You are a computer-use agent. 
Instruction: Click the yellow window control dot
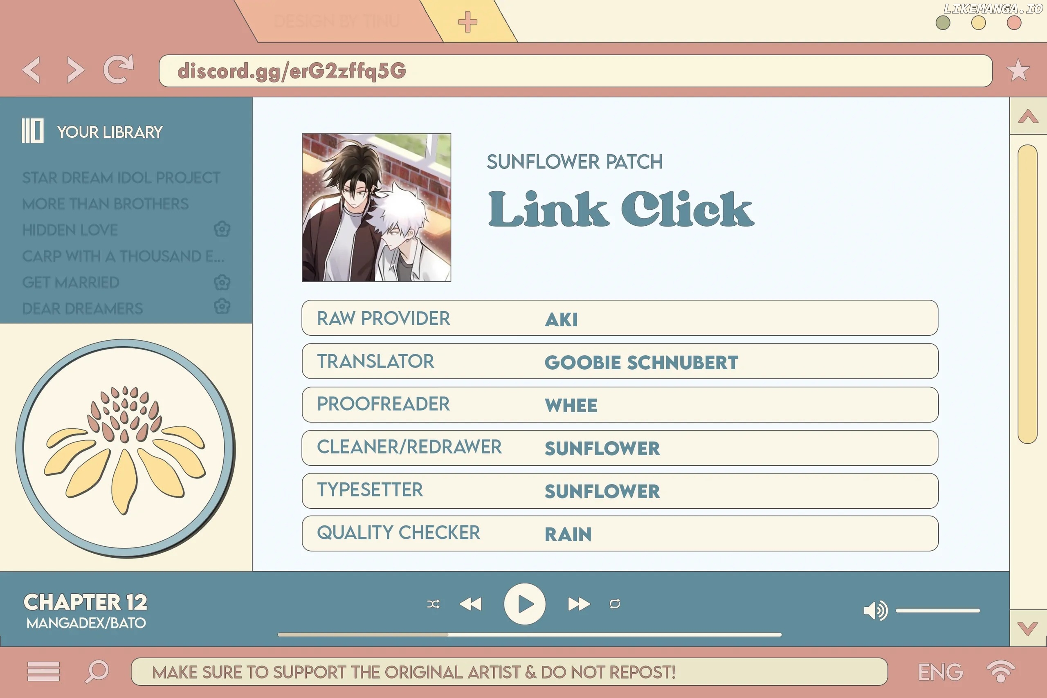pyautogui.click(x=978, y=23)
